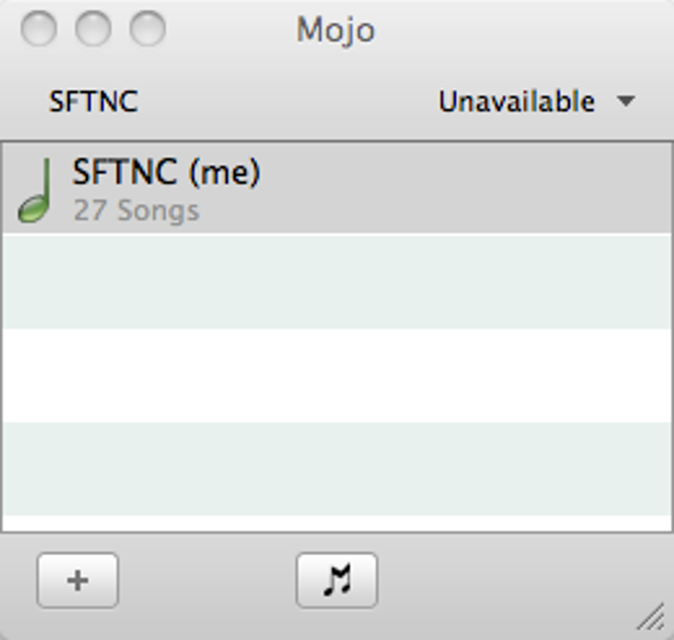This screenshot has width=674, height=640.
Task: Click the Mojo window title
Action: (x=336, y=30)
